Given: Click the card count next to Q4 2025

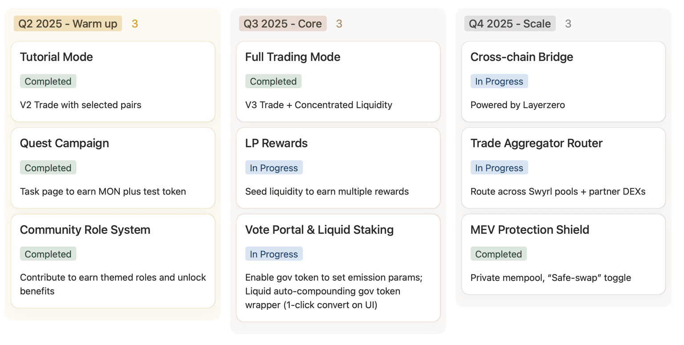Looking at the screenshot, I should [x=568, y=24].
